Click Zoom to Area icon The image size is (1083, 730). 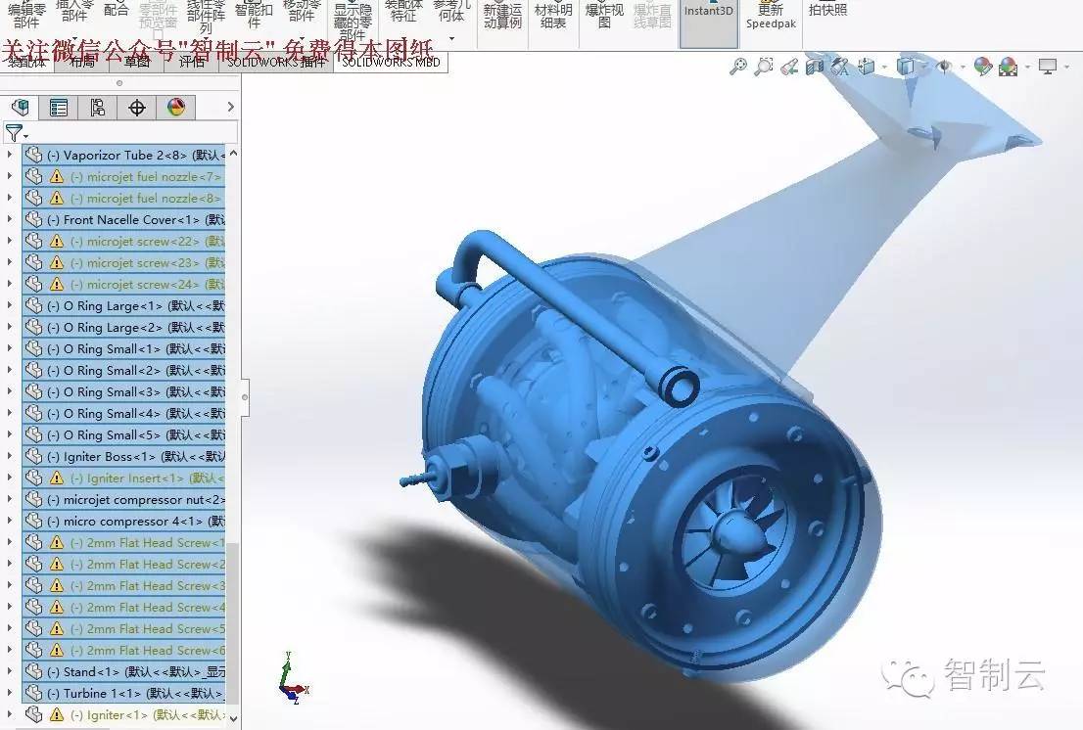[x=764, y=67]
